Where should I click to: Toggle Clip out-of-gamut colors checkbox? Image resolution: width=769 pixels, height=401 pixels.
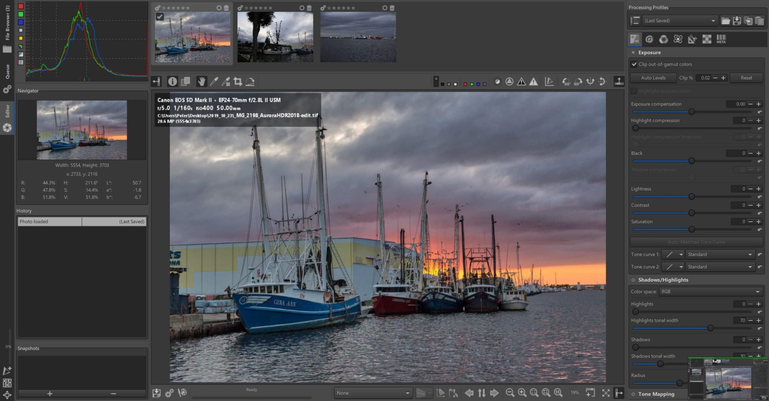coord(634,64)
